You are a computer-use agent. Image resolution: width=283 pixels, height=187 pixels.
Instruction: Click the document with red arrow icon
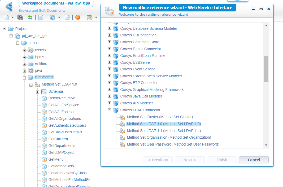tap(67, 18)
